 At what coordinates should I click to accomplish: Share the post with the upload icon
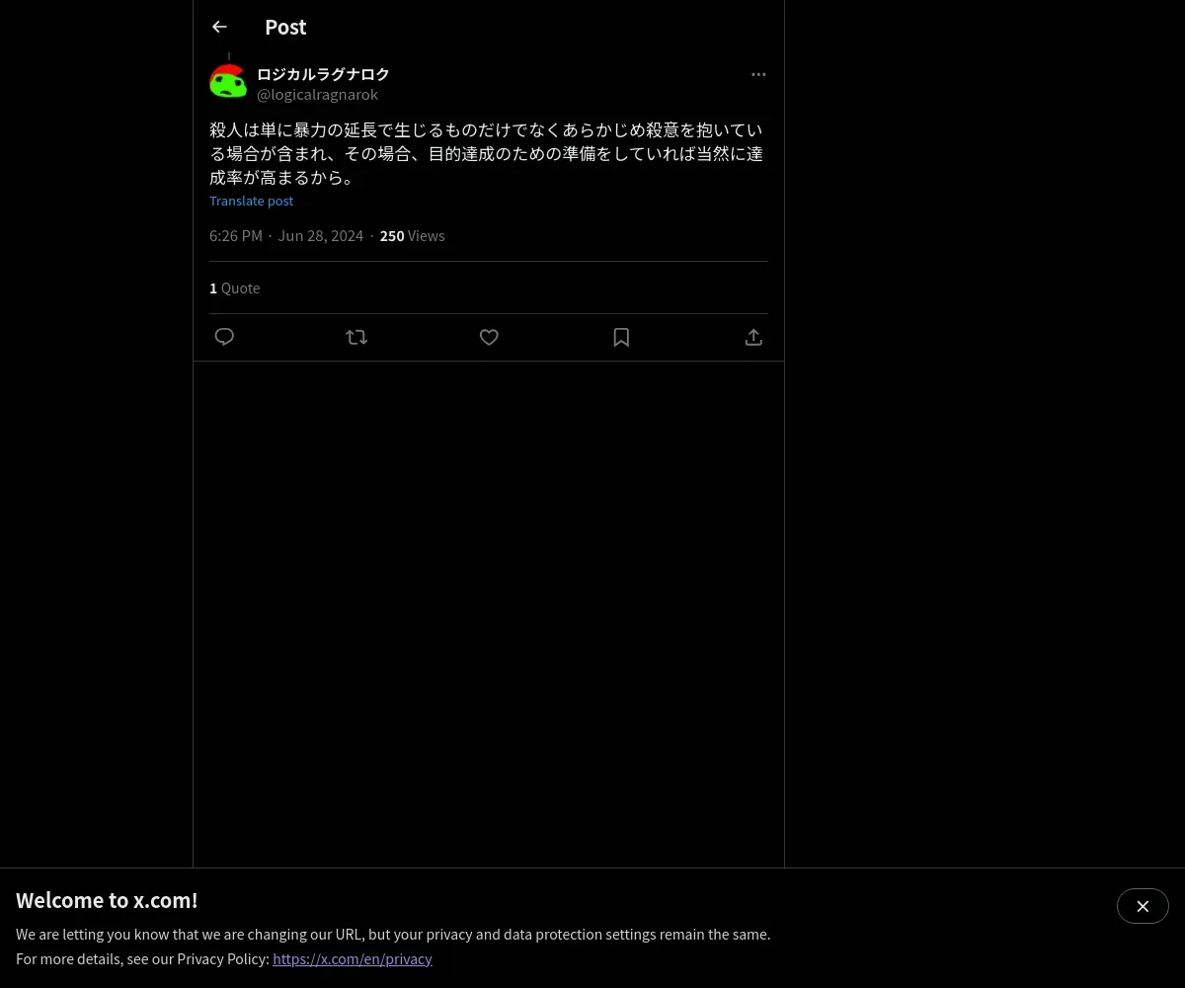pos(753,337)
